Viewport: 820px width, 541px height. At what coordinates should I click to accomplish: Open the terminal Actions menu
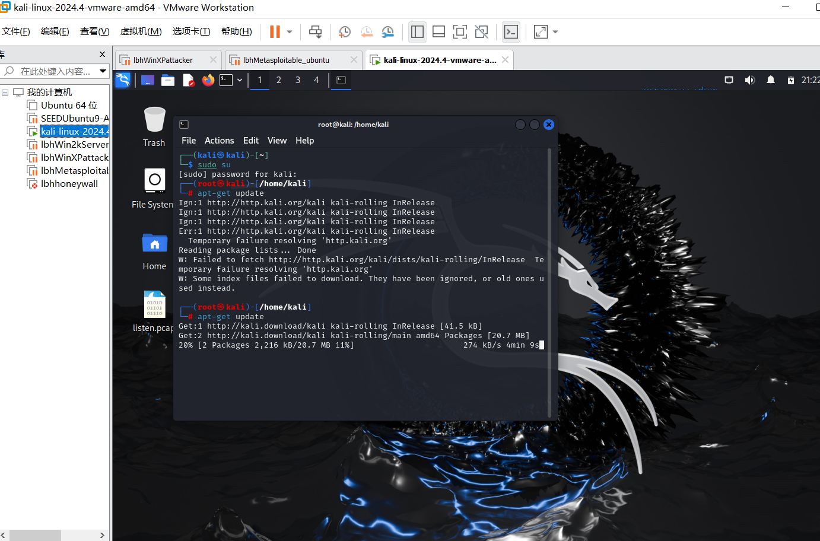click(x=220, y=141)
